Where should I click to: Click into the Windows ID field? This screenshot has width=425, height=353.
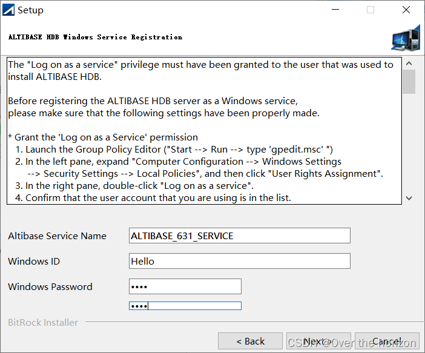click(240, 261)
